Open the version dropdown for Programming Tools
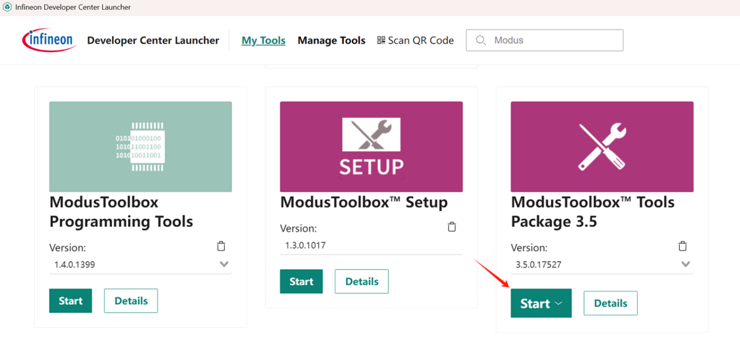This screenshot has width=740, height=337. [x=224, y=264]
